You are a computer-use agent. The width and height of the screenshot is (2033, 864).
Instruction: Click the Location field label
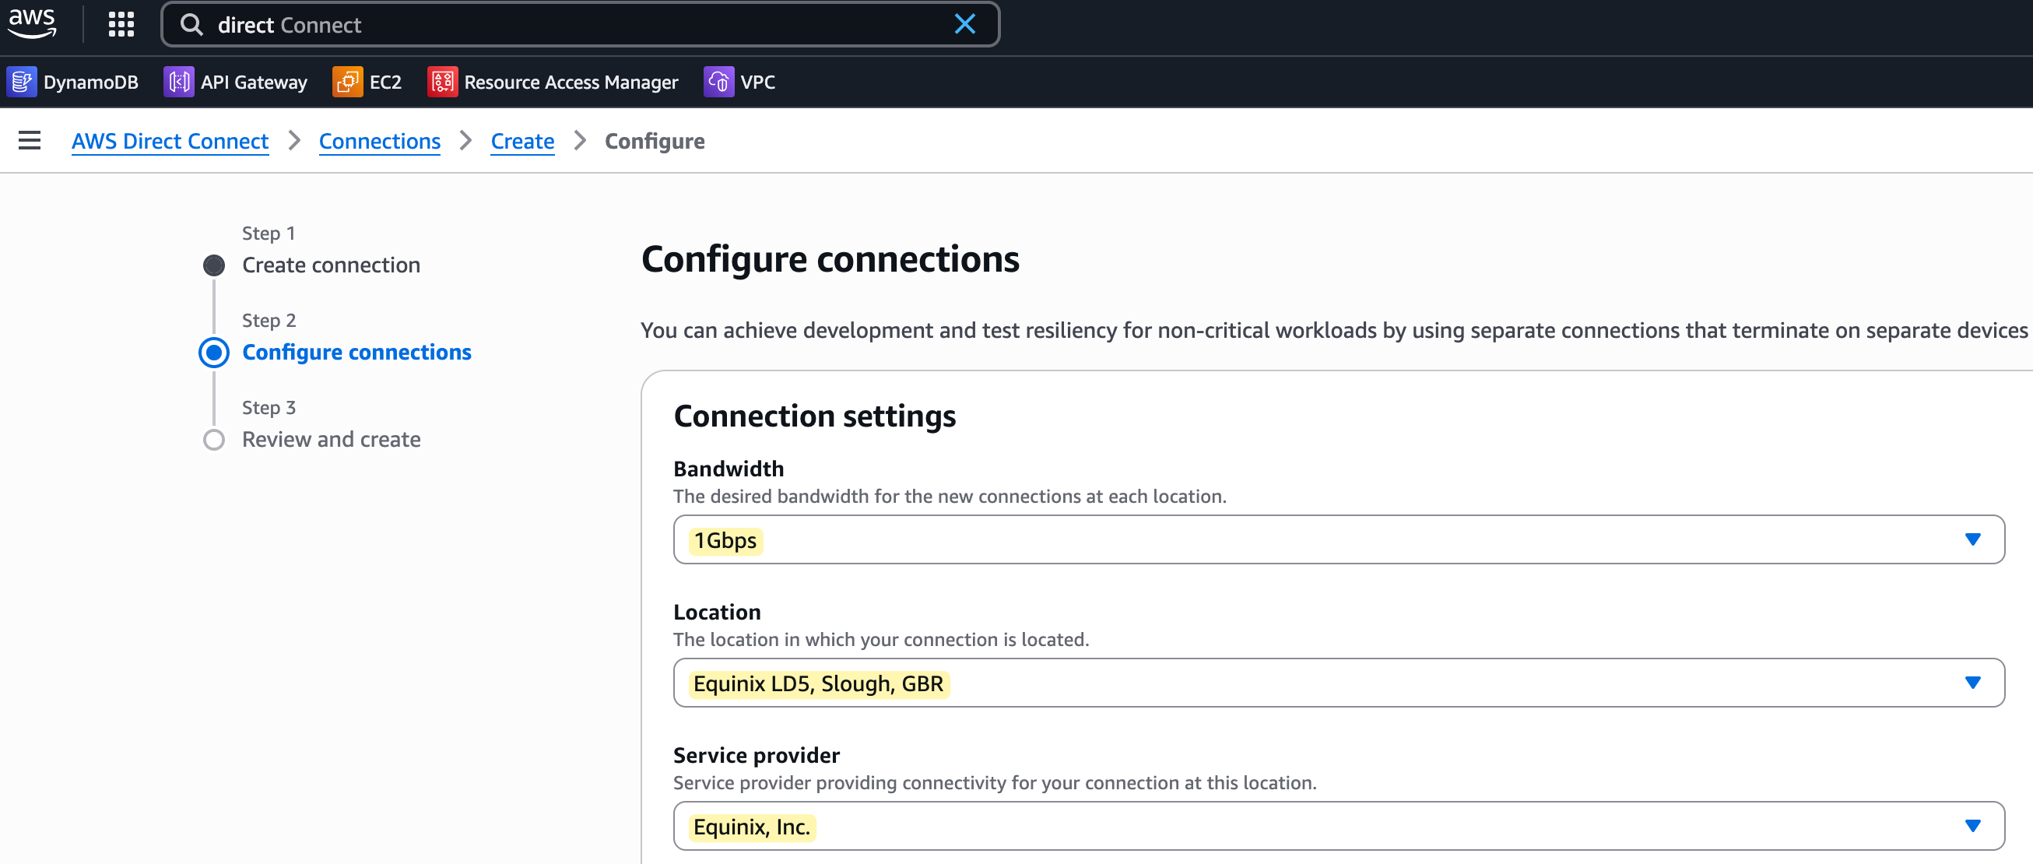[x=717, y=613]
